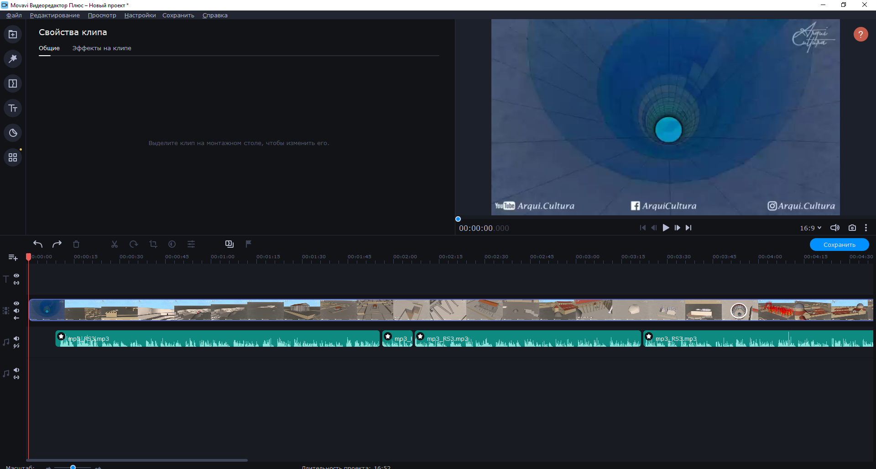Redo the last undone action
876x469 pixels.
point(57,244)
